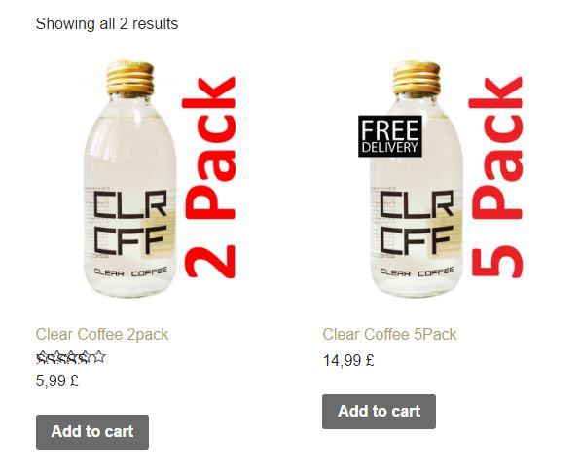Click the red 2 Pack vertical label
Viewport: 581px width, 471px height.
(x=209, y=177)
